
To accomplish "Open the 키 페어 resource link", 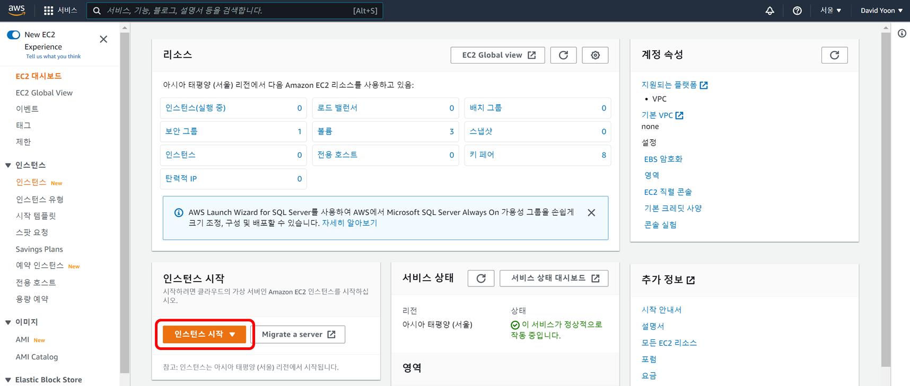I will point(482,155).
